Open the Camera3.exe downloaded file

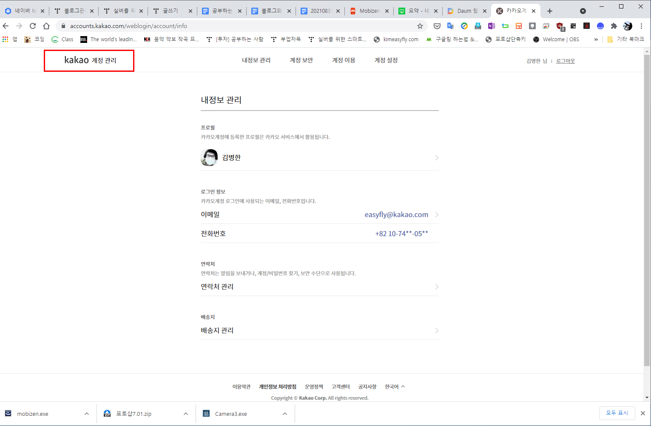coord(231,414)
